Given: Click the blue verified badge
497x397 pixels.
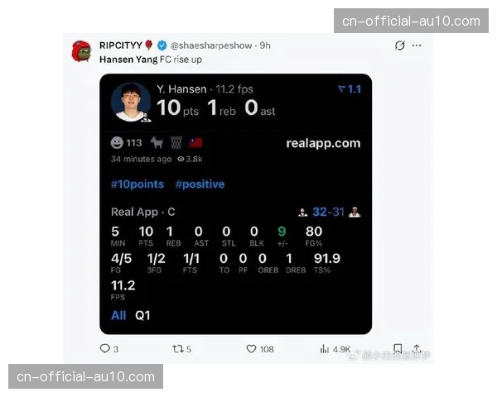Looking at the screenshot, I should 162,45.
